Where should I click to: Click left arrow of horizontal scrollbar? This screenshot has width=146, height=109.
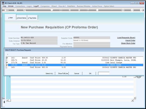pos(7,100)
